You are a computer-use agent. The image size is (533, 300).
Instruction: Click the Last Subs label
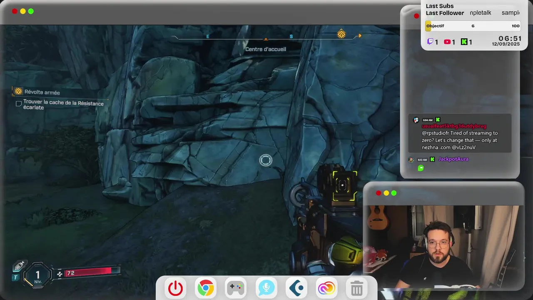(x=440, y=6)
